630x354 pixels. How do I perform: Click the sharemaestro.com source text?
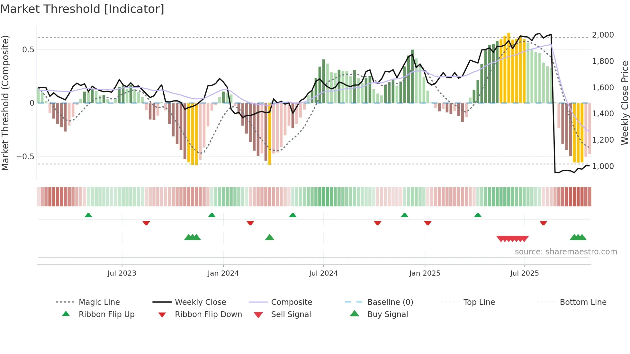(566, 252)
